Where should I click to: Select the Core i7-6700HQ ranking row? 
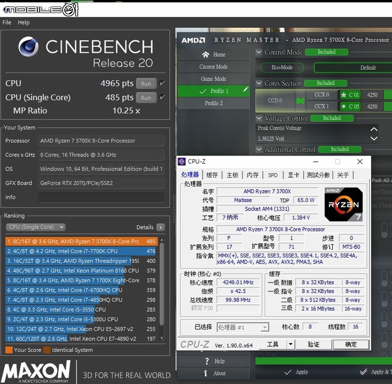[x=82, y=290]
